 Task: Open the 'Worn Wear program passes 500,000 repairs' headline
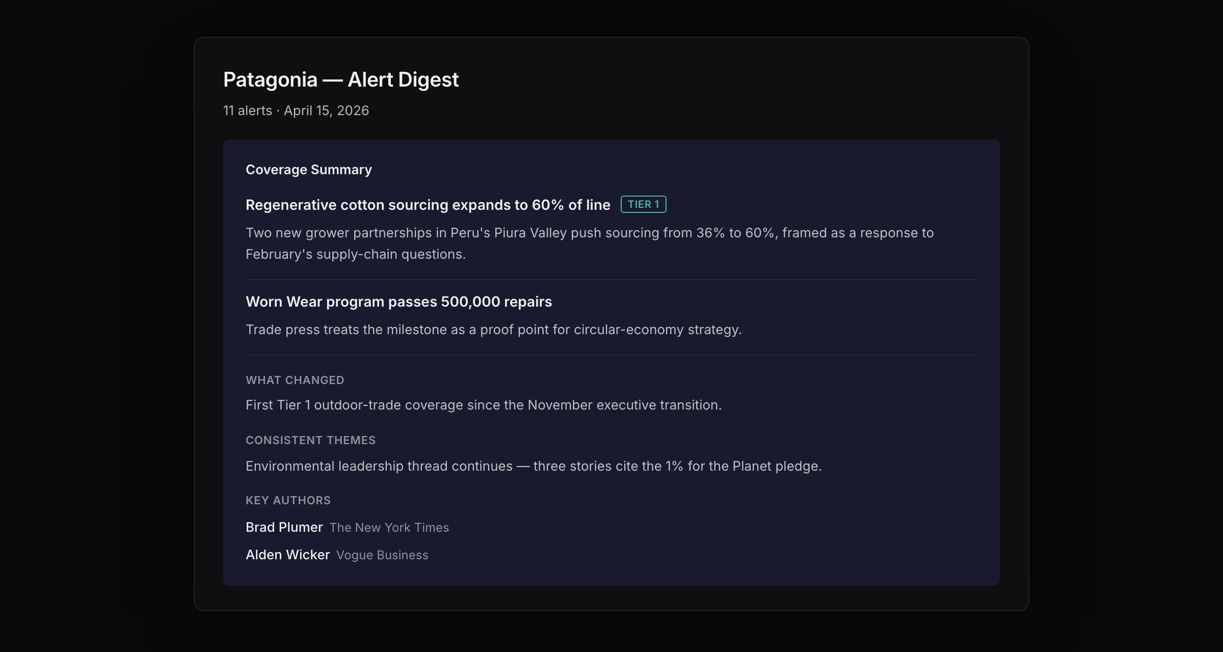(399, 302)
